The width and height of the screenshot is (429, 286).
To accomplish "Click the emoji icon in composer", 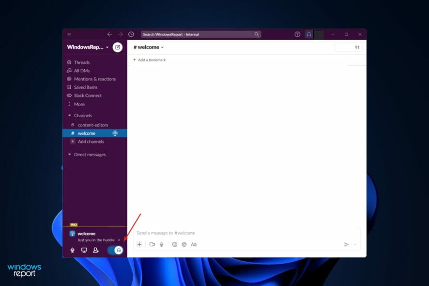I will (175, 244).
